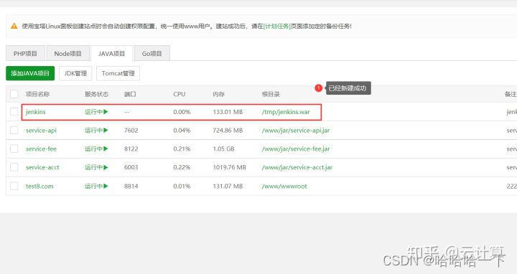Click the 项目名称 column header
The image size is (517, 274).
tap(37, 94)
